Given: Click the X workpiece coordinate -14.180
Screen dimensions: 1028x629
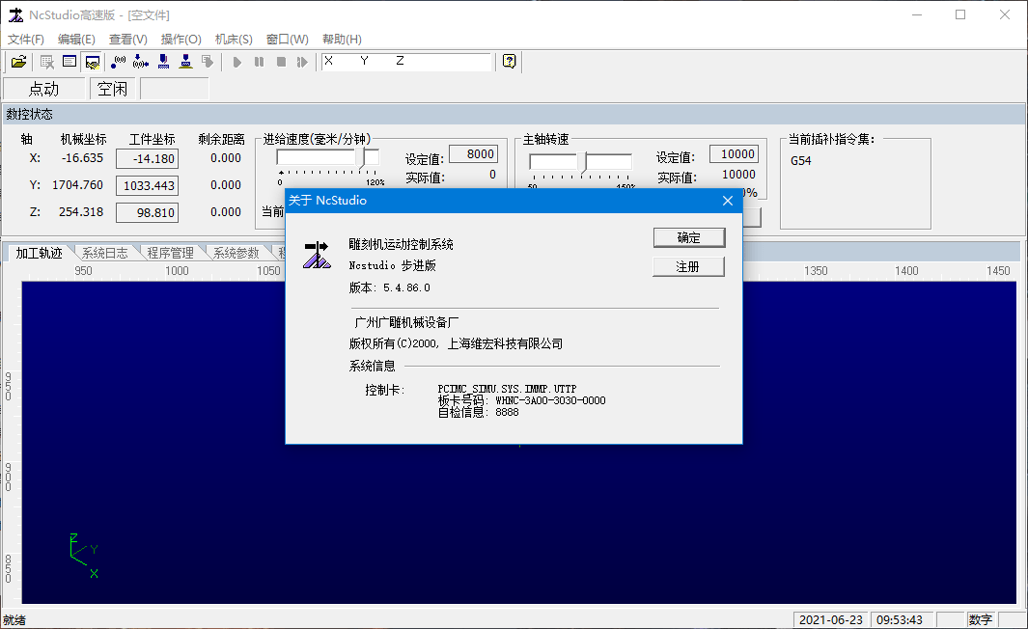Looking at the screenshot, I should point(148,158).
